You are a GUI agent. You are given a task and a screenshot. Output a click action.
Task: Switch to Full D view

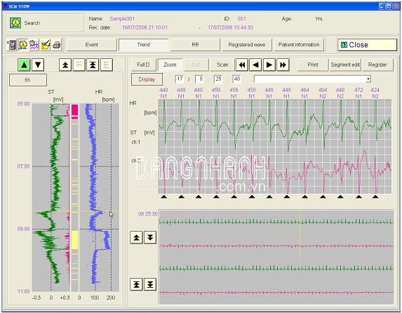[x=143, y=65]
